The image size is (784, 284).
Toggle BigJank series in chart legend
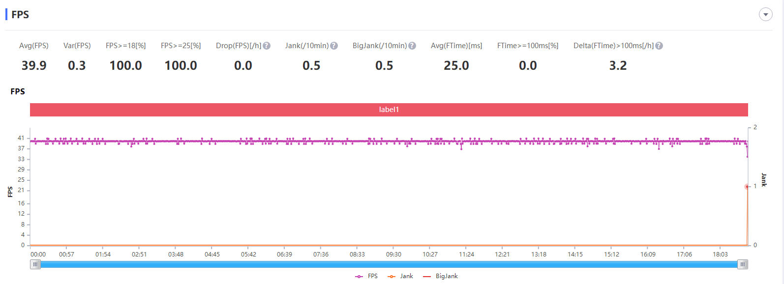point(440,276)
